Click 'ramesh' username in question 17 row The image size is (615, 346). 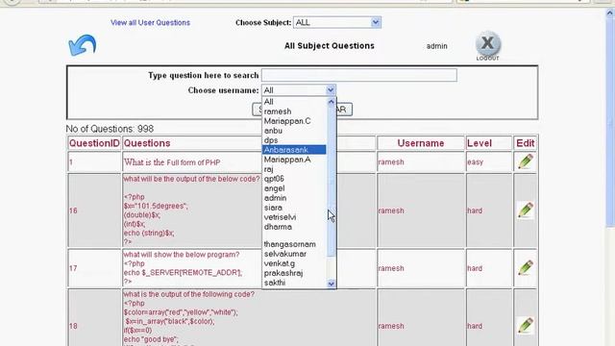click(x=391, y=268)
